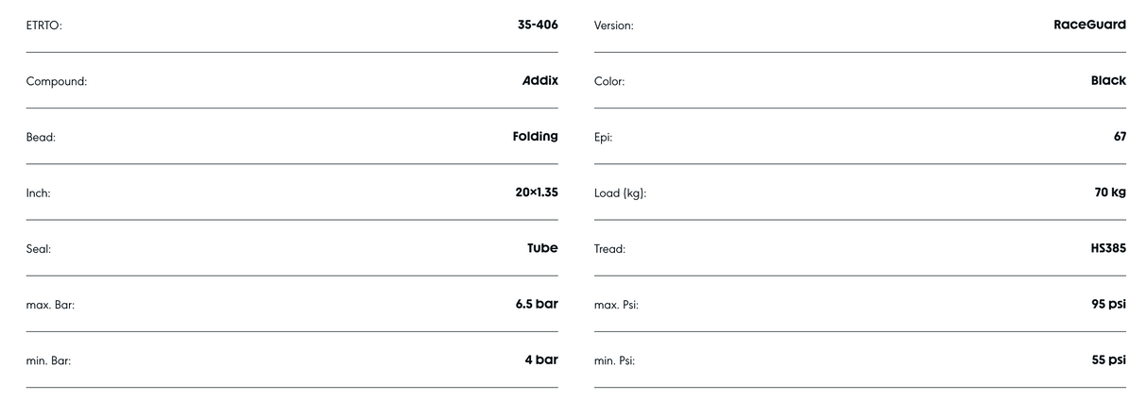The height and width of the screenshot is (401, 1147).
Task: Select the 55 psi minimum value
Action: (1109, 359)
